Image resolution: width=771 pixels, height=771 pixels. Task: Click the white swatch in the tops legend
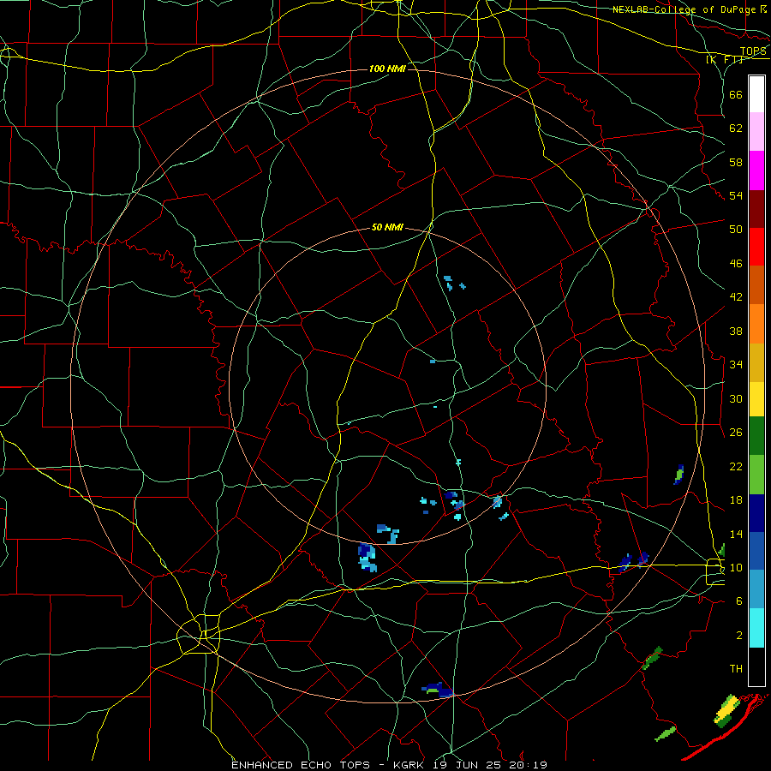756,94
